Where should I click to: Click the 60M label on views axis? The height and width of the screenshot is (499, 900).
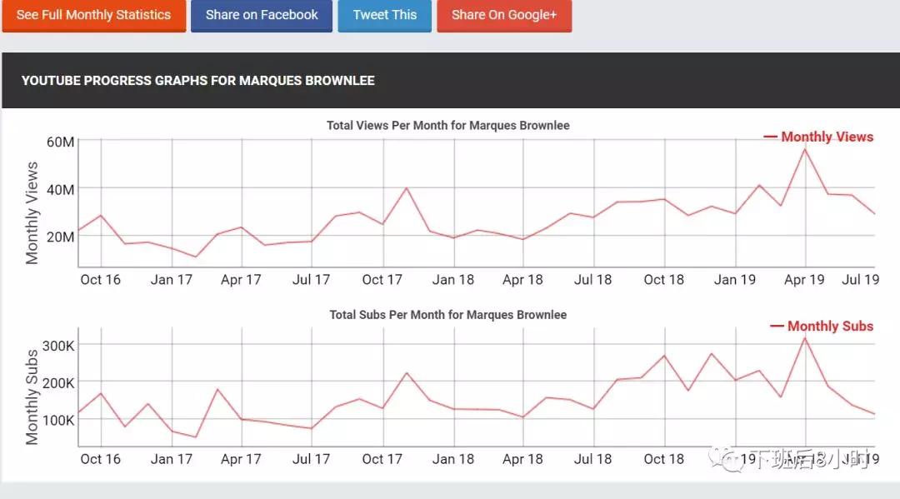[x=60, y=142]
